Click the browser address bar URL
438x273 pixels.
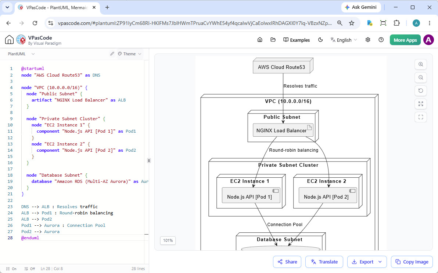(x=195, y=23)
